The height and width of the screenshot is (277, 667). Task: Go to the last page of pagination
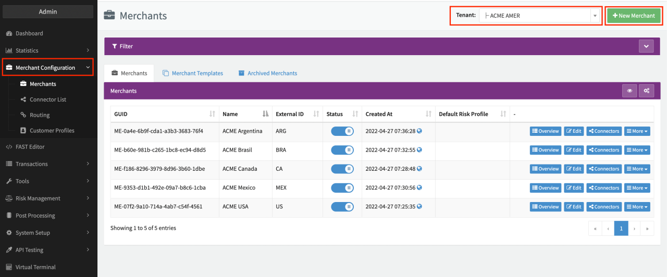point(647,228)
